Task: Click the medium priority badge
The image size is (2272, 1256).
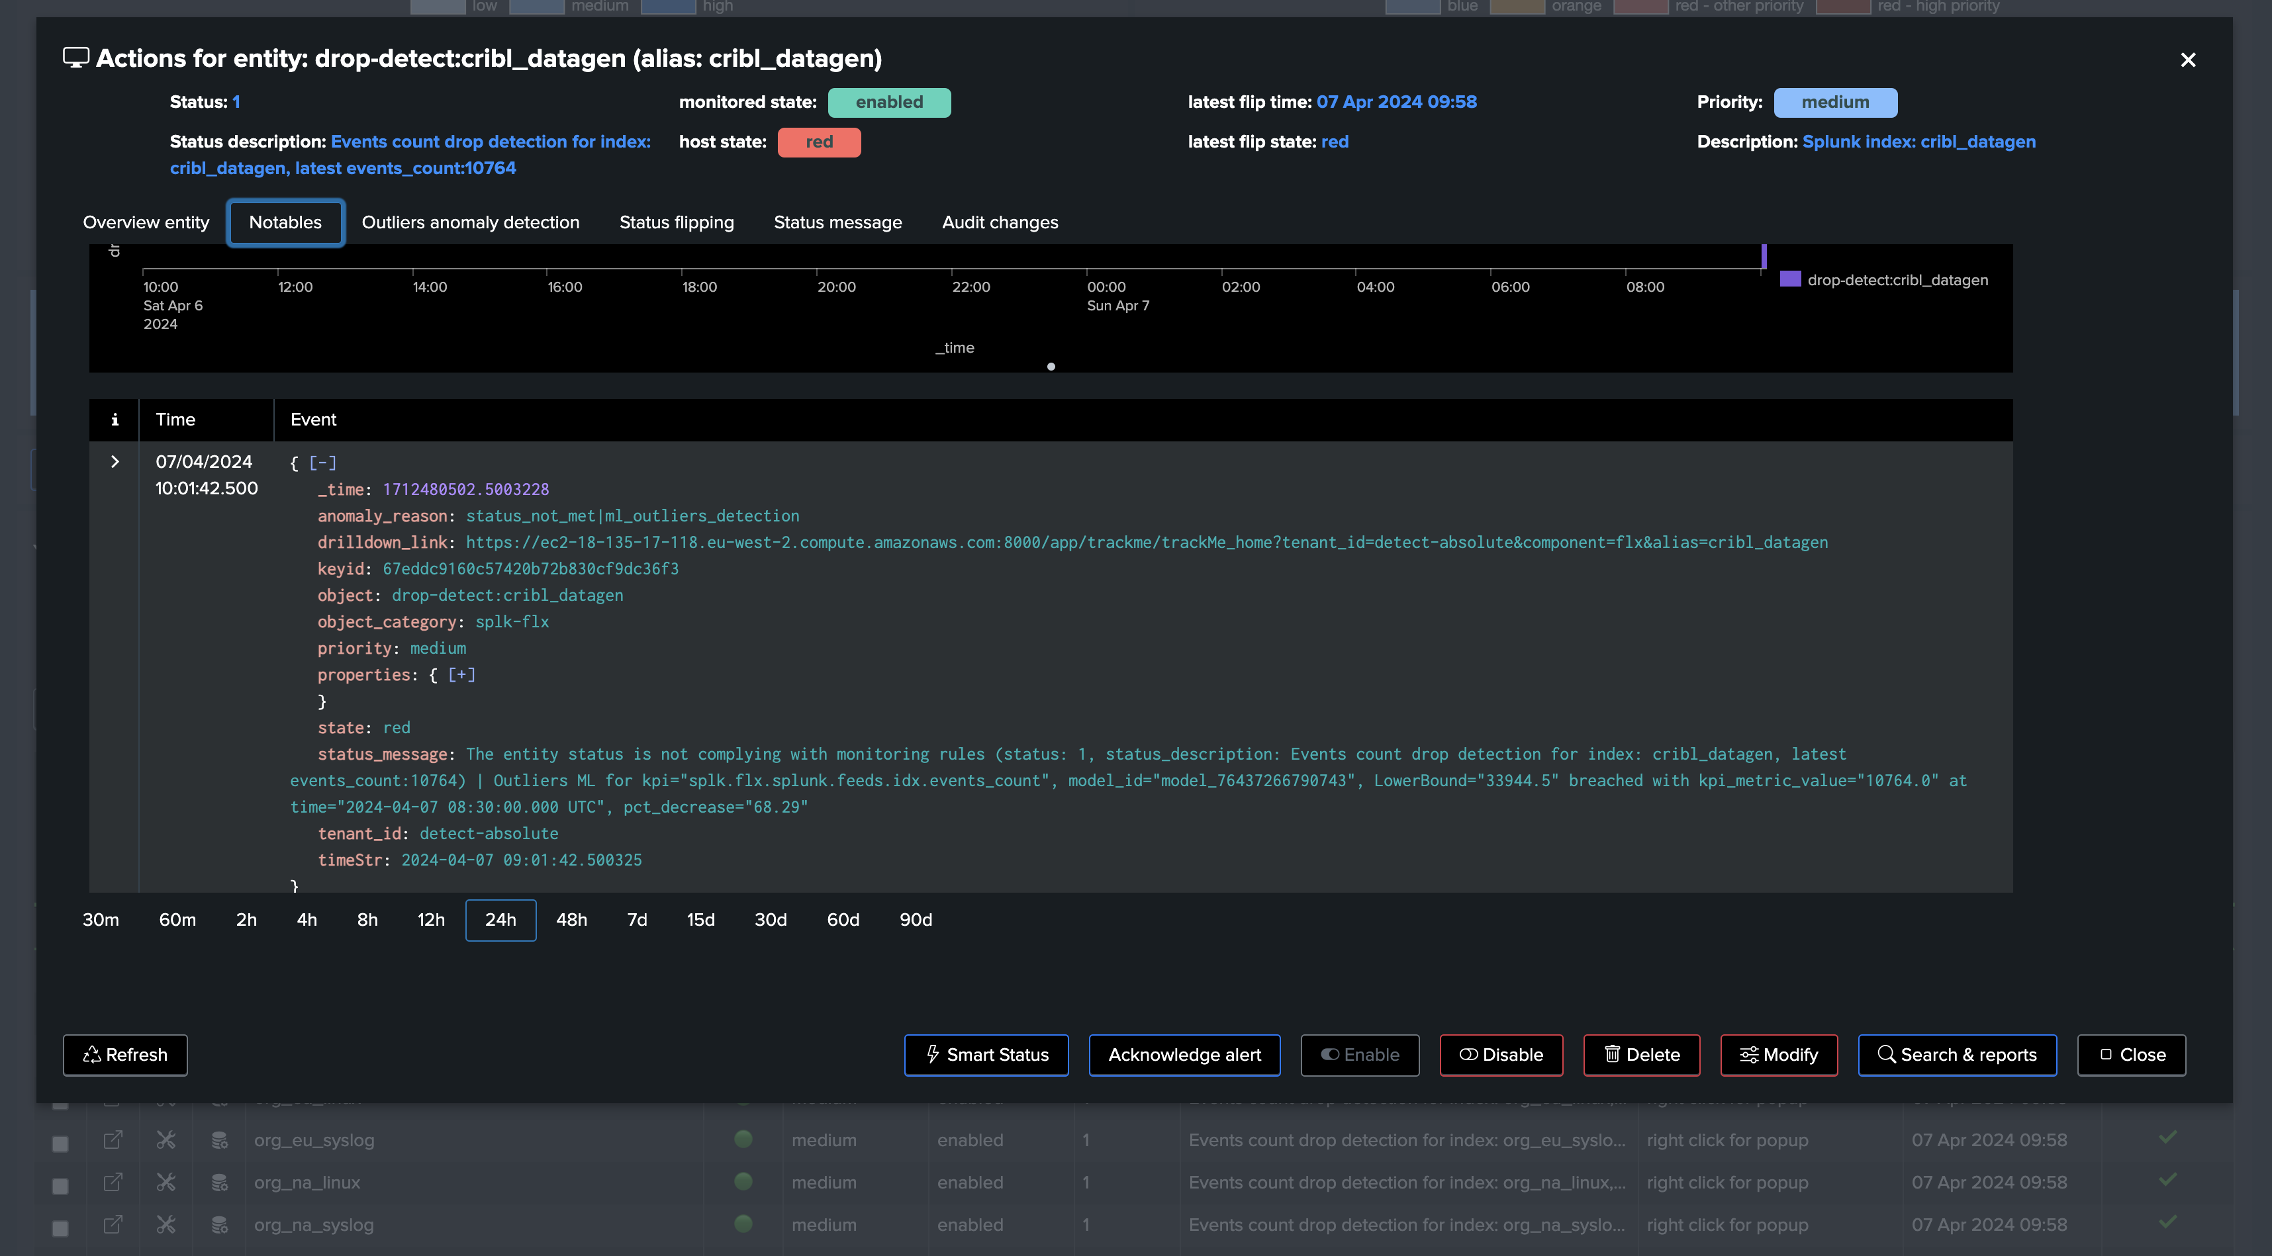Action: tap(1836, 103)
